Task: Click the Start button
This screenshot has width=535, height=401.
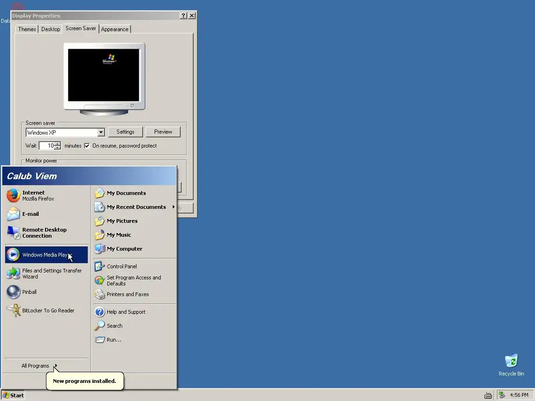Action: pos(13,395)
